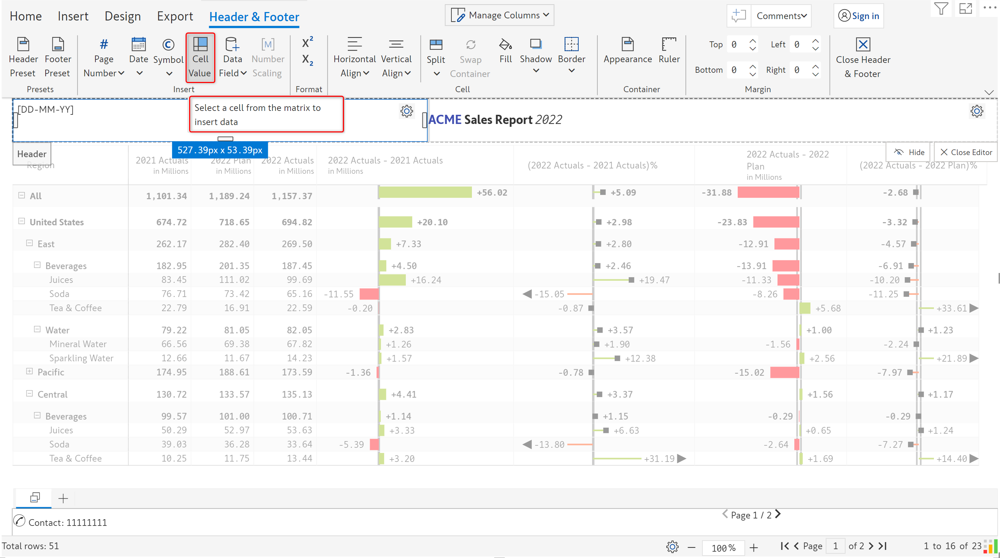Click Close Header & Footer icon
This screenshot has height=558, width=1000.
pos(862,44)
